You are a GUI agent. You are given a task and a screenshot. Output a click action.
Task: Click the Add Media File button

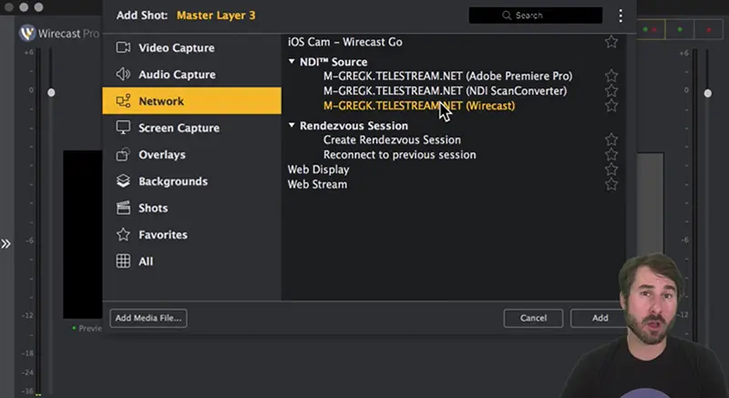tap(149, 318)
